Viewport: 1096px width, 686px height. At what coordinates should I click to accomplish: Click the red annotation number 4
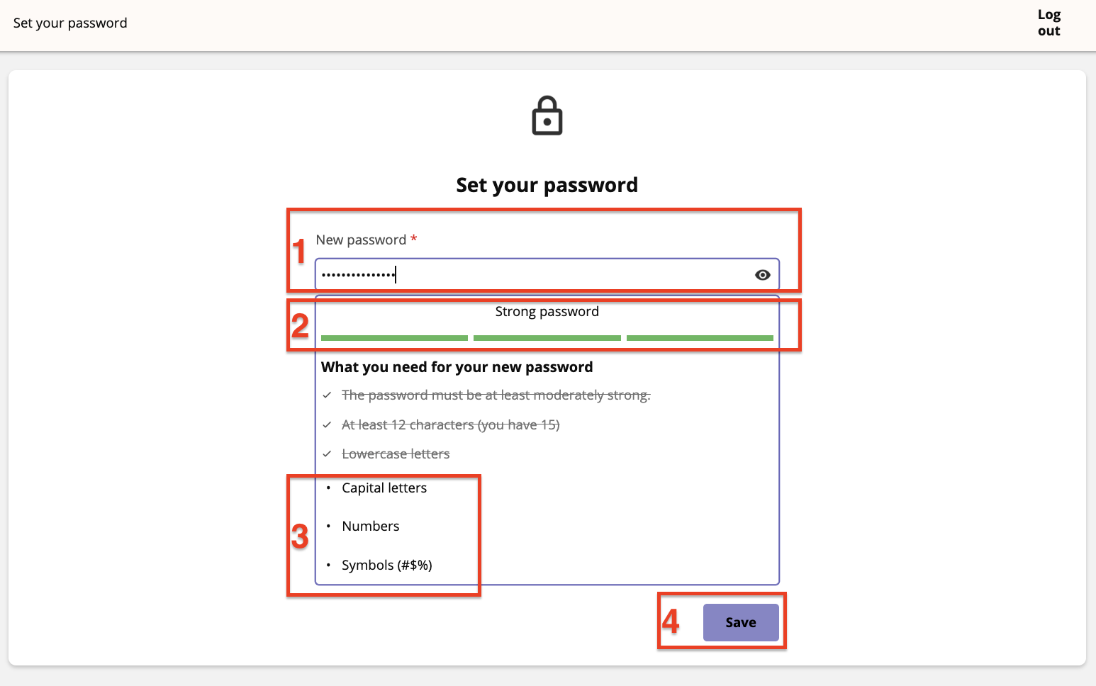coord(671,622)
